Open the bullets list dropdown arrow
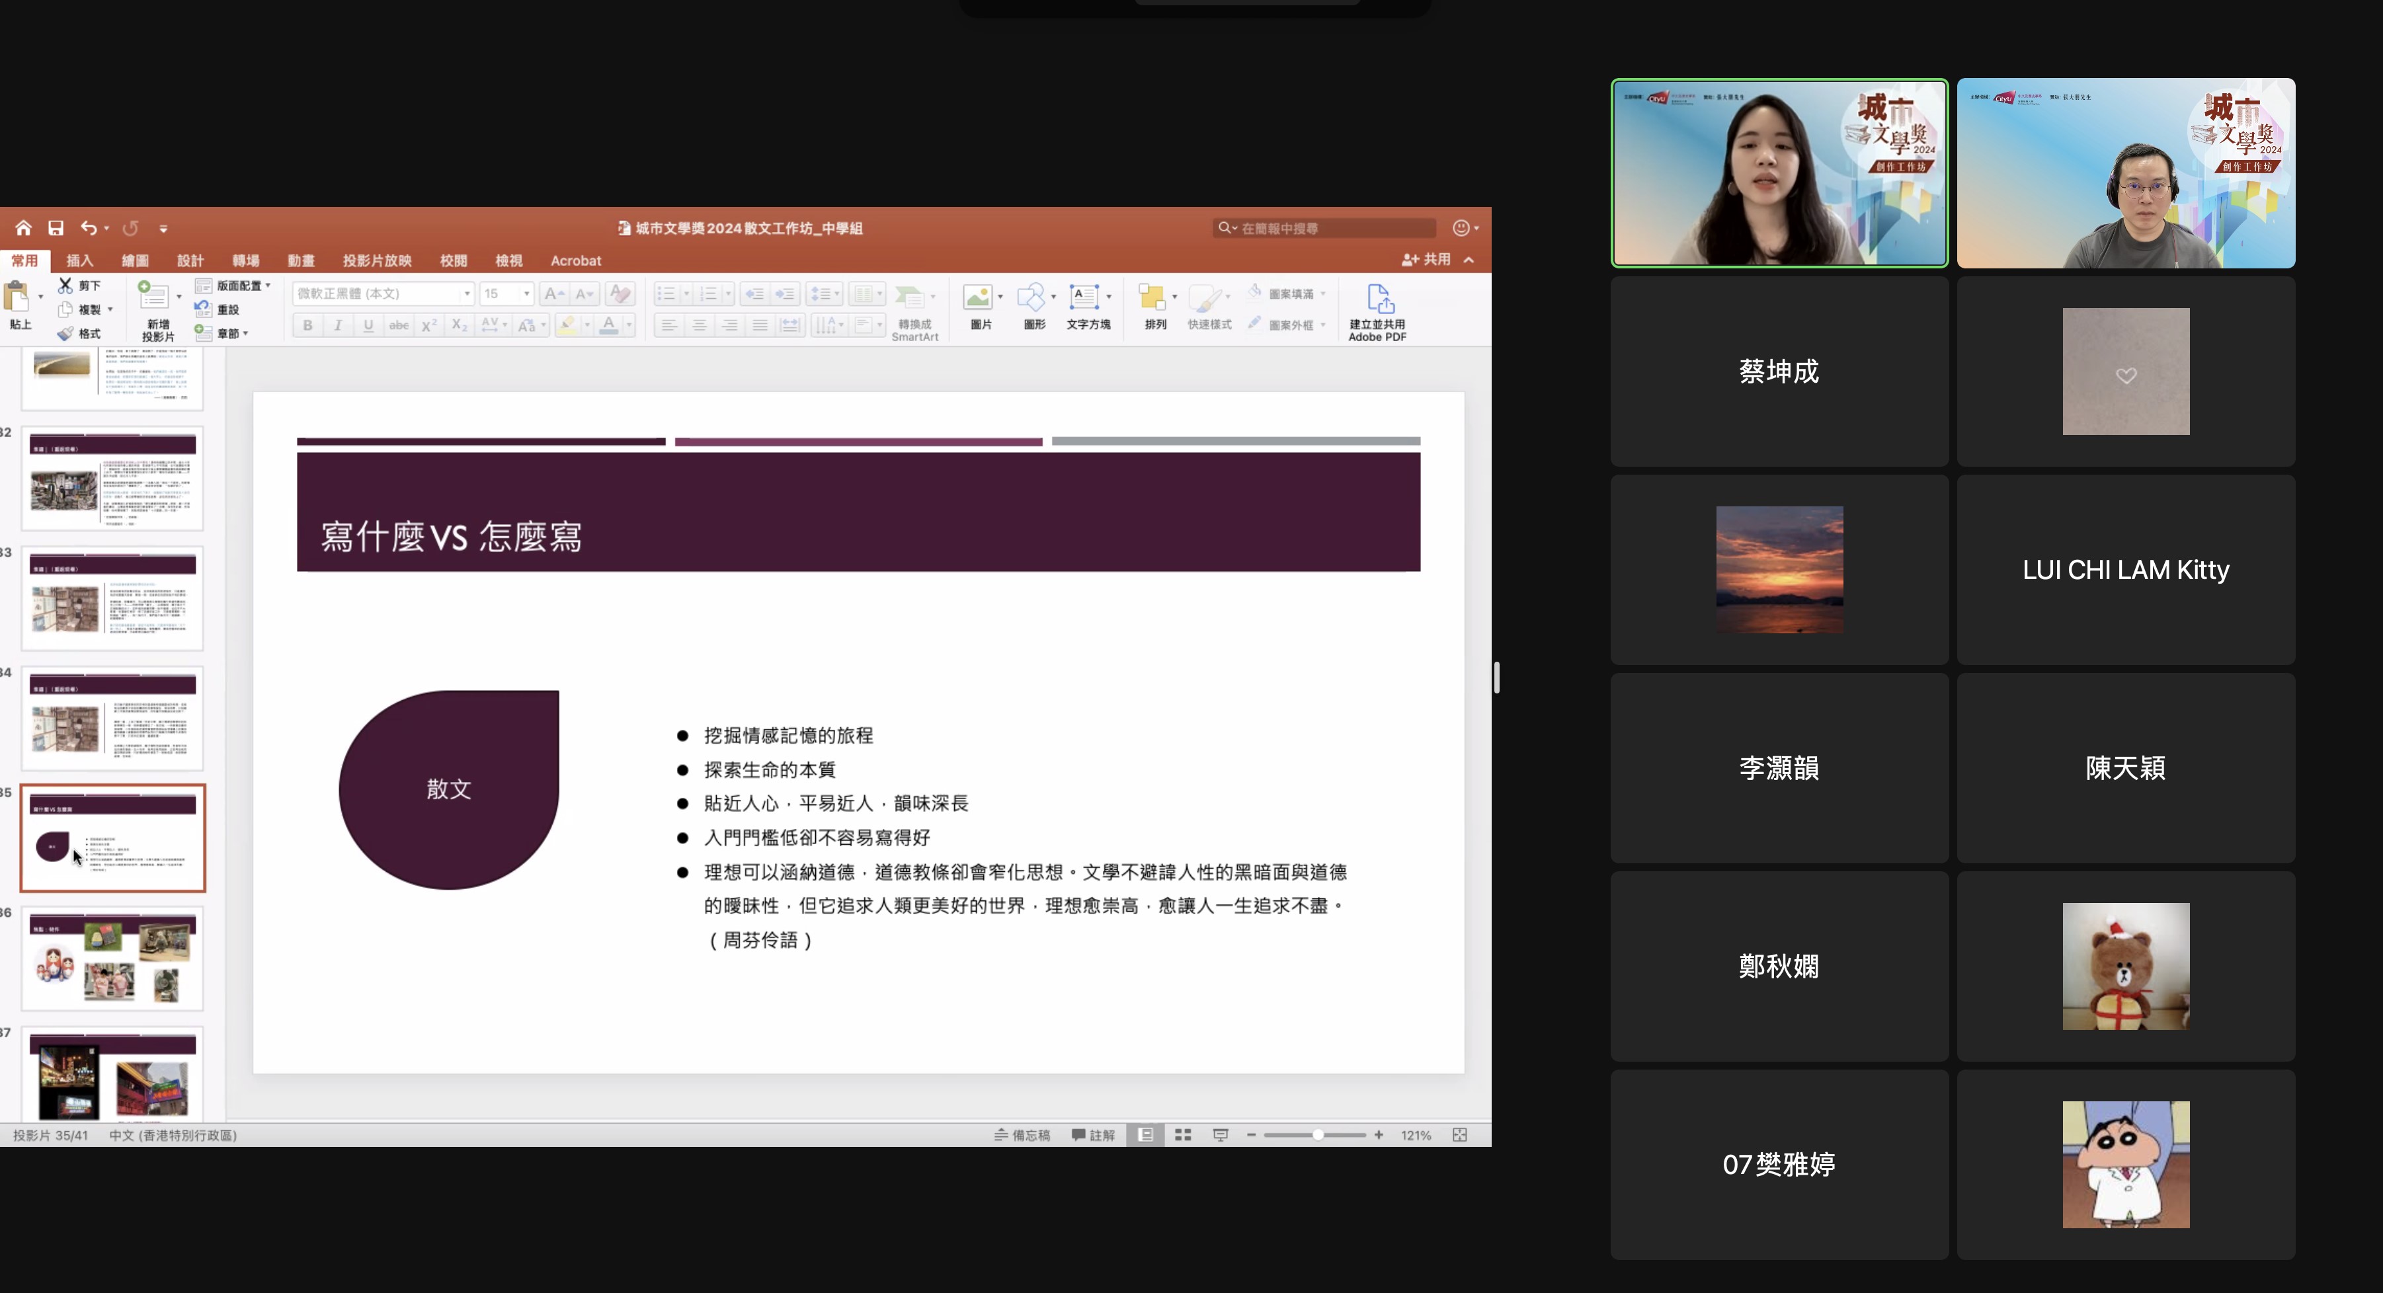This screenshot has height=1293, width=2383. 686,294
